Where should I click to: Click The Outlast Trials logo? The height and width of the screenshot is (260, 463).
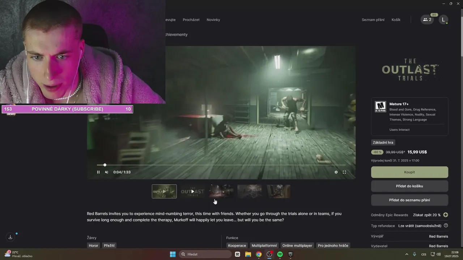(x=410, y=70)
